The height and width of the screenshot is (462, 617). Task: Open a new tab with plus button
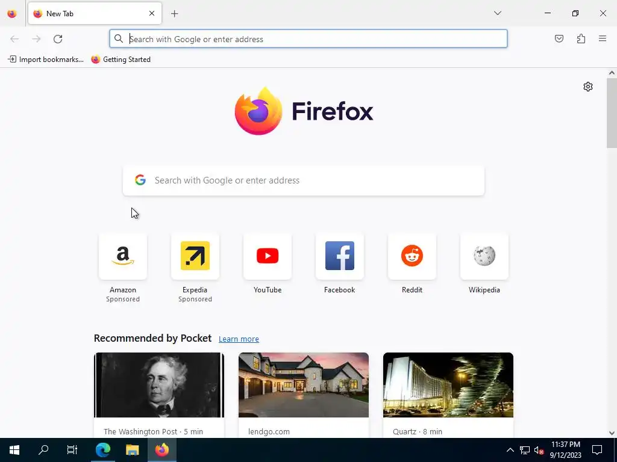[x=174, y=14]
